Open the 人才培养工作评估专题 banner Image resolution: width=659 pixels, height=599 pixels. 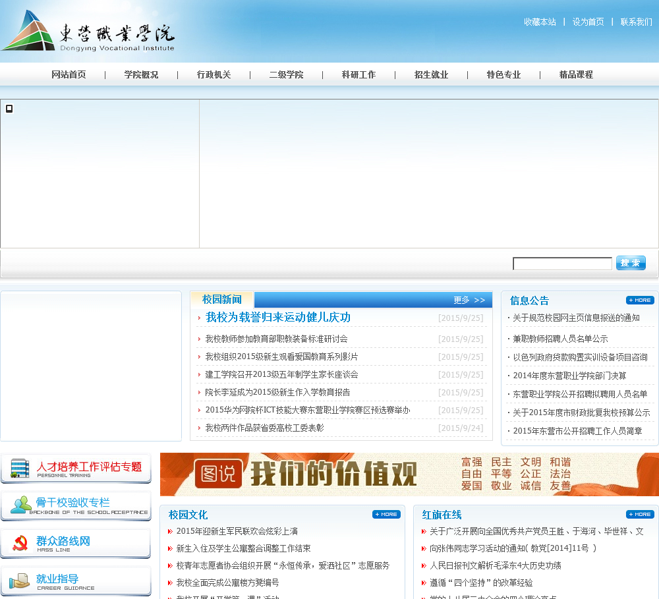click(x=76, y=469)
